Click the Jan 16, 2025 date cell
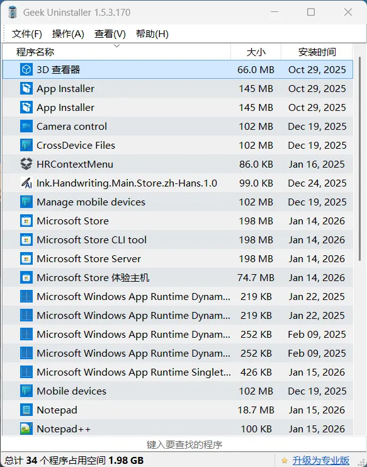The width and height of the screenshot is (367, 467). click(x=317, y=164)
